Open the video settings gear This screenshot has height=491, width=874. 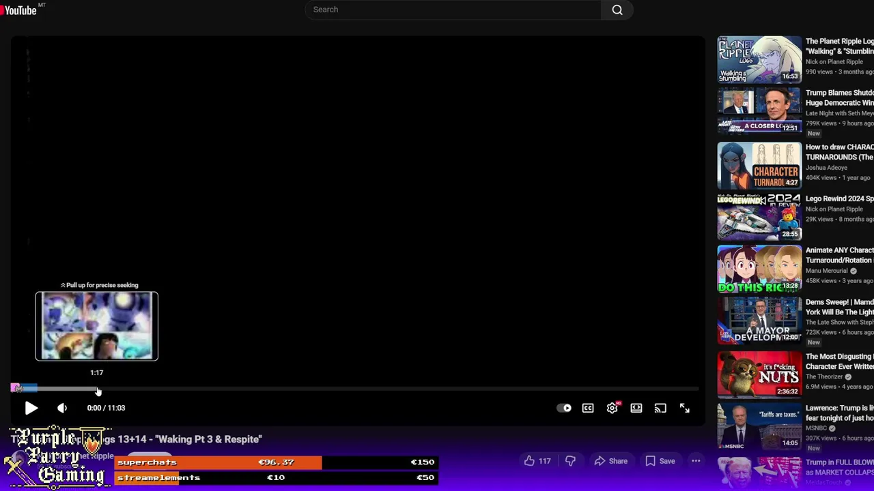(612, 408)
